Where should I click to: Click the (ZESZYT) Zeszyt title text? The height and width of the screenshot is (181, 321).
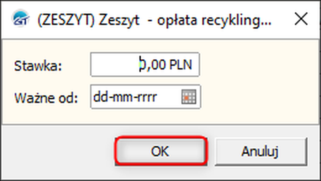88,21
